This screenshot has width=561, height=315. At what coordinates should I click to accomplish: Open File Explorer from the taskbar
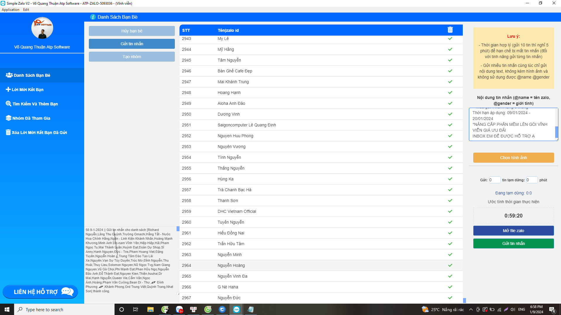click(x=150, y=309)
